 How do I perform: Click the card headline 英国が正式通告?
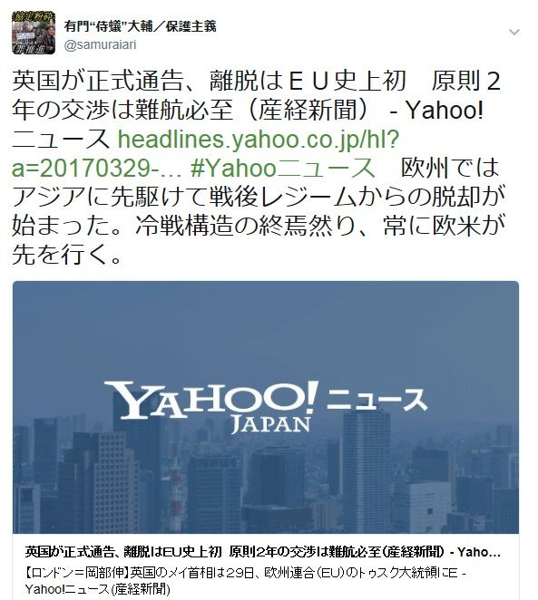click(x=263, y=552)
